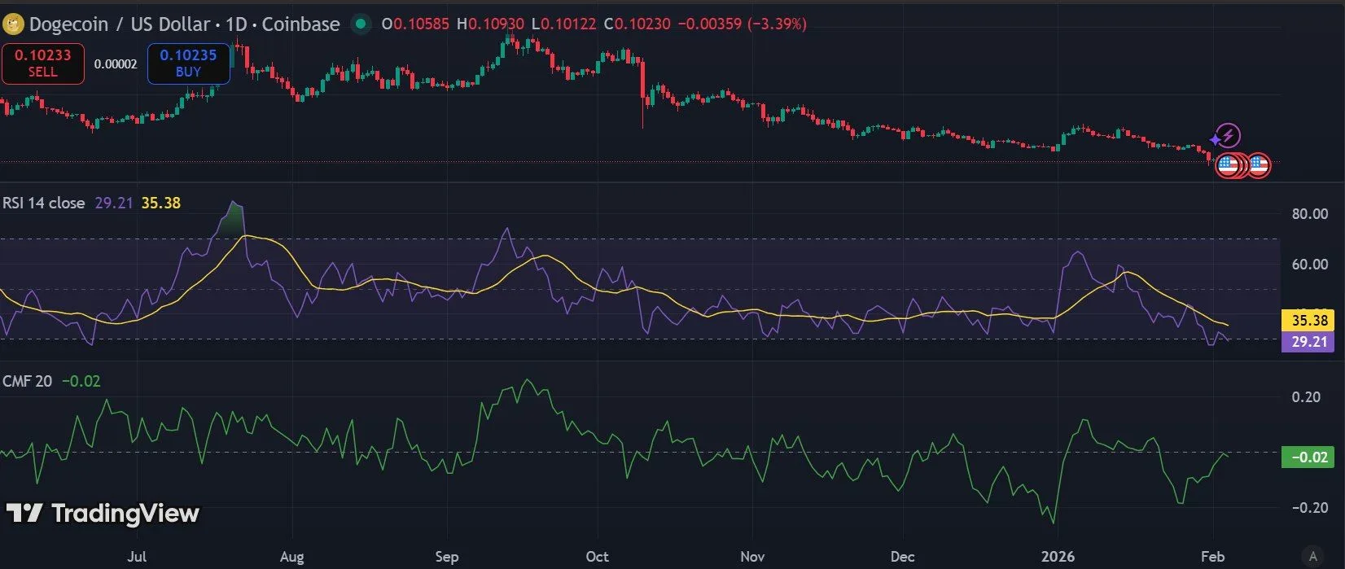Click the purple 29.21 price scale label
This screenshot has width=1345, height=569.
coord(1308,342)
